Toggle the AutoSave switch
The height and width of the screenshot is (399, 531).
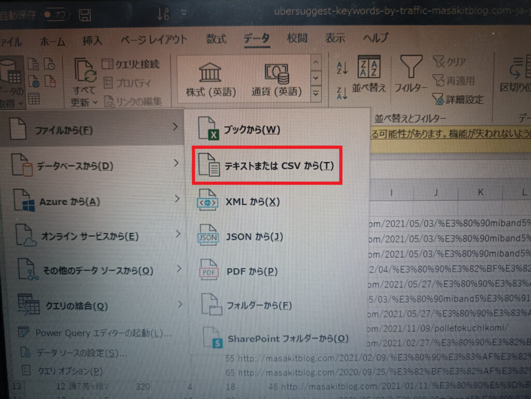(x=55, y=15)
